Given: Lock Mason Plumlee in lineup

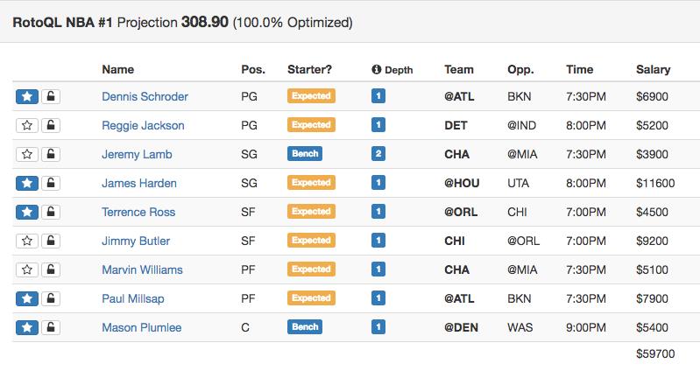Looking at the screenshot, I should 51,327.
